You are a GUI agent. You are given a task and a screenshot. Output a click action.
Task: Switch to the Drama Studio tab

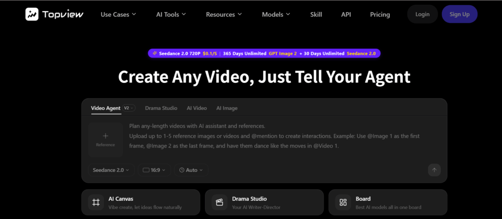tap(161, 108)
